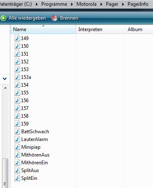Click the audio file icon for 149
This screenshot has height=188, width=153.
(x=17, y=38)
